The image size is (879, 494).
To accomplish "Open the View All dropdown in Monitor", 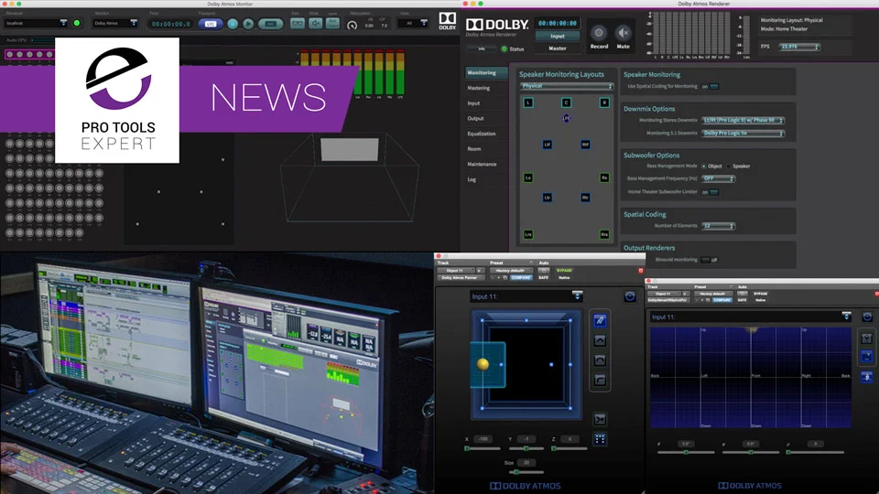I will [413, 23].
